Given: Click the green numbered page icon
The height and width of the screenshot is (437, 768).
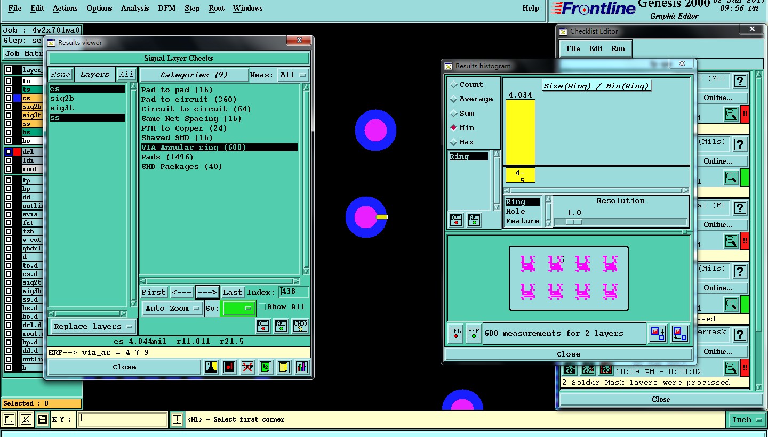Looking at the screenshot, I should pos(266,367).
